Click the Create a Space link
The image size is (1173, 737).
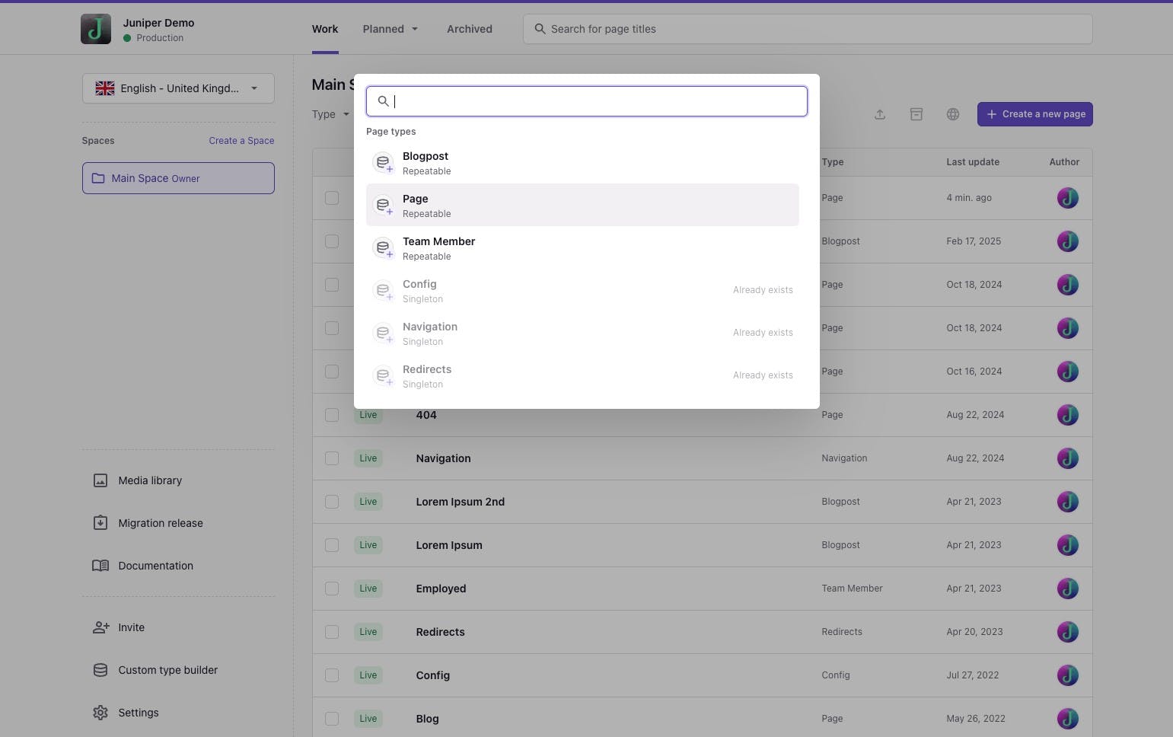(x=241, y=141)
